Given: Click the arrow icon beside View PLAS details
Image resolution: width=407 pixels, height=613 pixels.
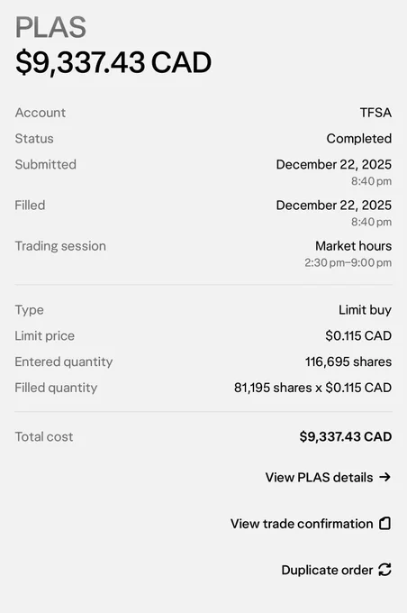Looking at the screenshot, I should coord(384,477).
